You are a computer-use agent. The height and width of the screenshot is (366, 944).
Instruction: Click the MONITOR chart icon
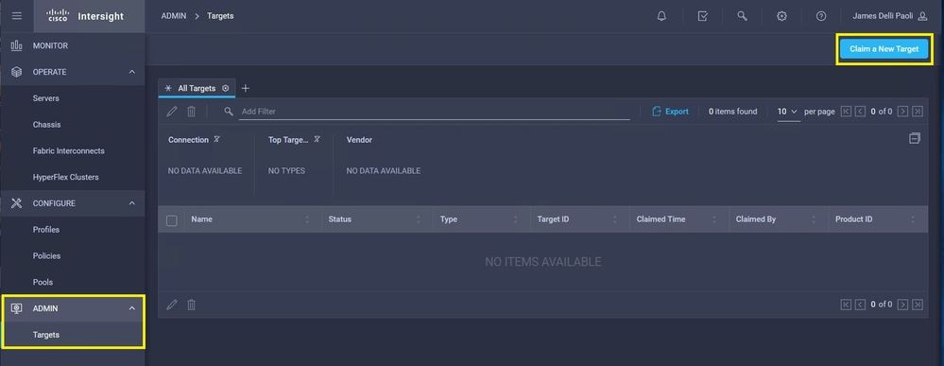[17, 45]
